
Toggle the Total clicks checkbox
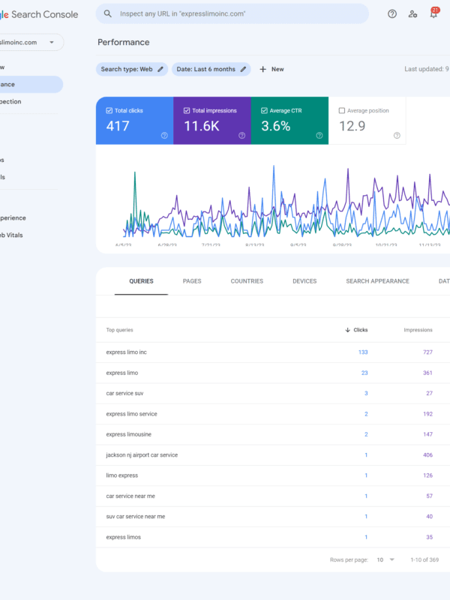click(109, 110)
